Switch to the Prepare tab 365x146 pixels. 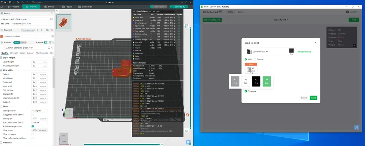[13, 7]
